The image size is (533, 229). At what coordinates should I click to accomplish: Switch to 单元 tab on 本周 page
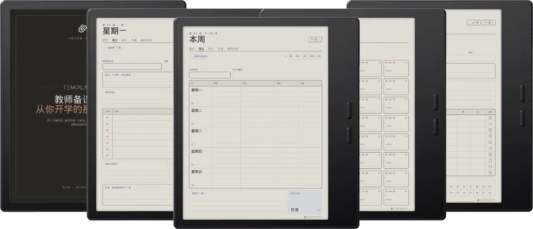tap(211, 49)
